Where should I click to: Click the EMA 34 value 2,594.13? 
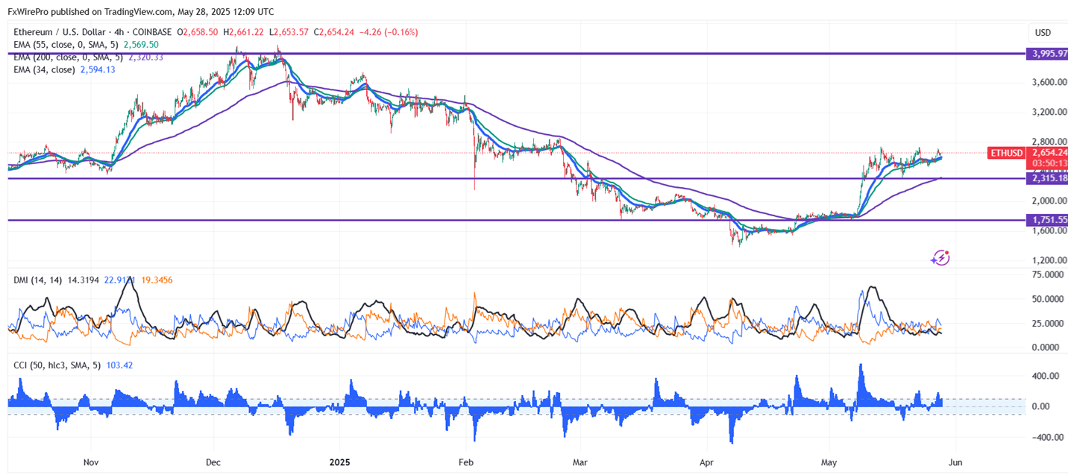point(97,69)
